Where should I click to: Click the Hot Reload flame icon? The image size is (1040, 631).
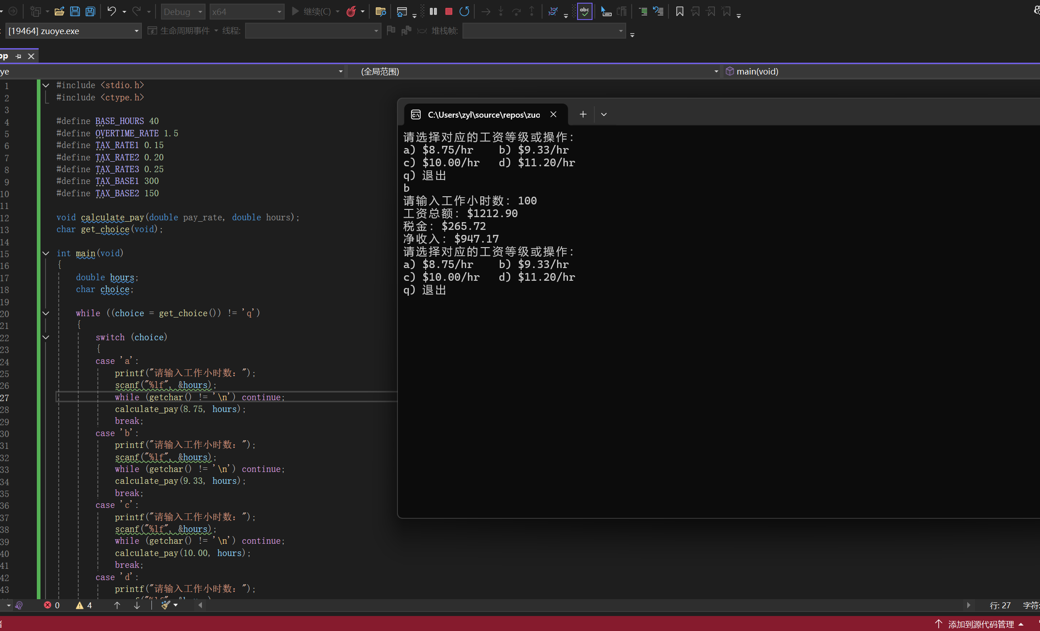coord(351,11)
